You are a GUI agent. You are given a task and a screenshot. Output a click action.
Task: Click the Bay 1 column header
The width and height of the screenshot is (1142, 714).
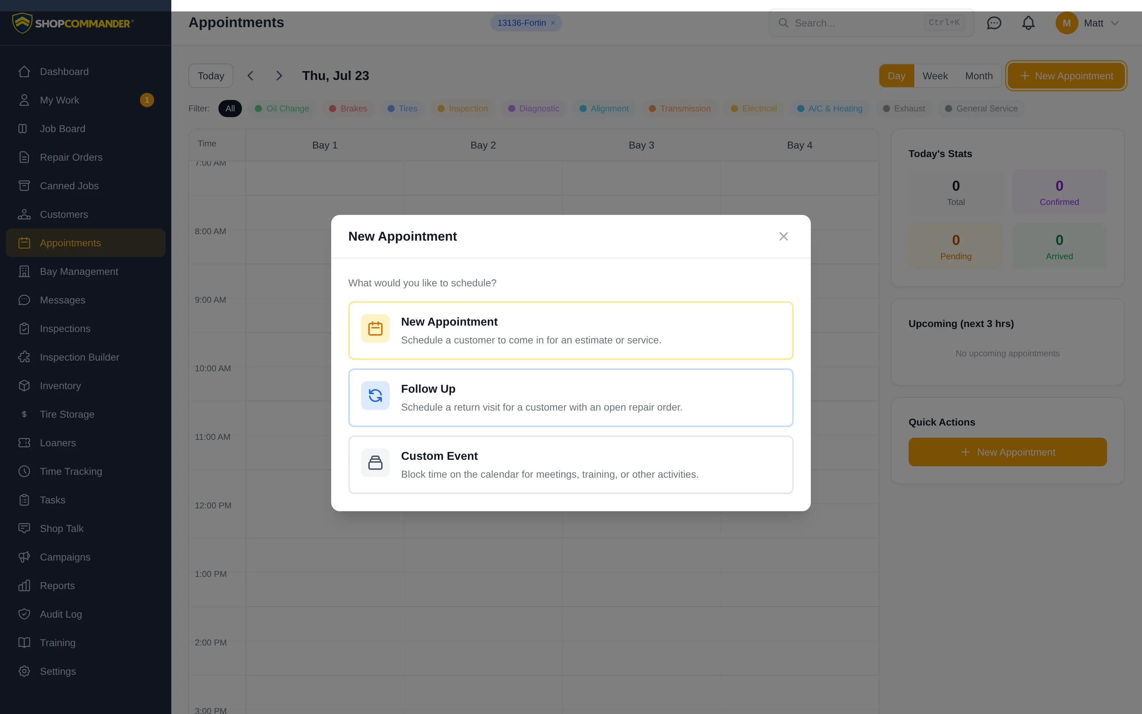325,145
